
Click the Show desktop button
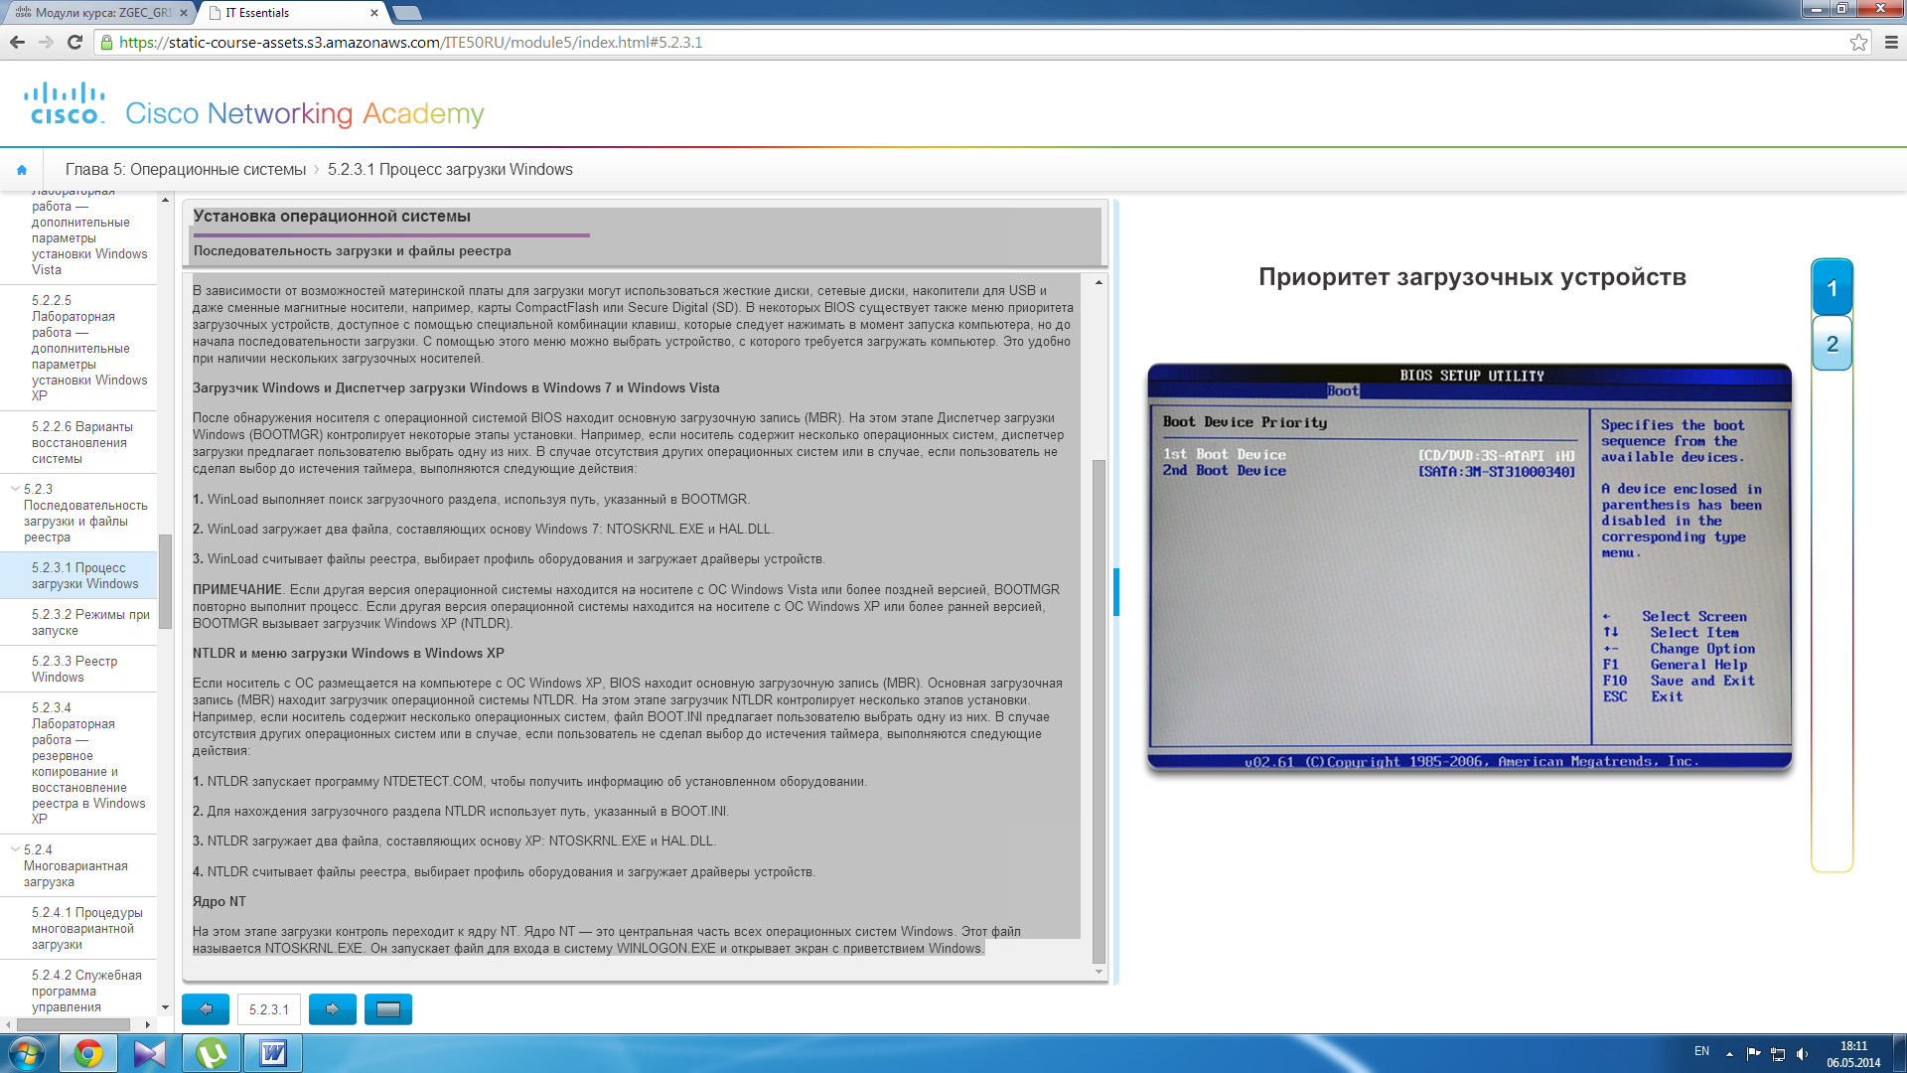tap(1899, 1053)
